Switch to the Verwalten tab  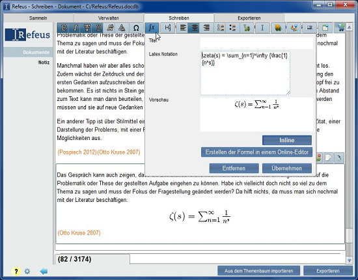pos(109,18)
